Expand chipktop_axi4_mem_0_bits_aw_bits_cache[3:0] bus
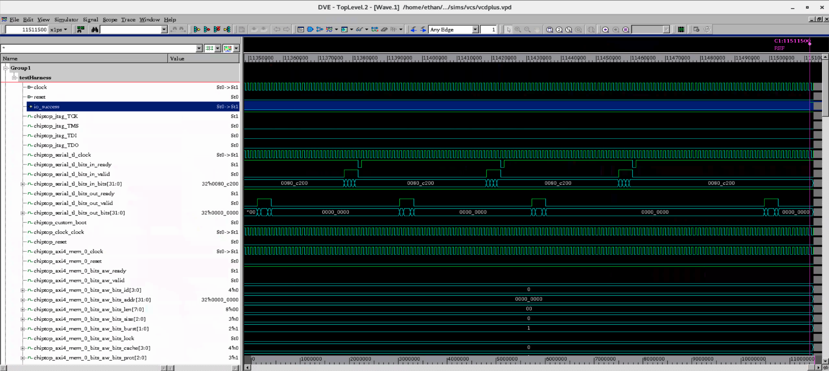The image size is (829, 371). [22, 348]
